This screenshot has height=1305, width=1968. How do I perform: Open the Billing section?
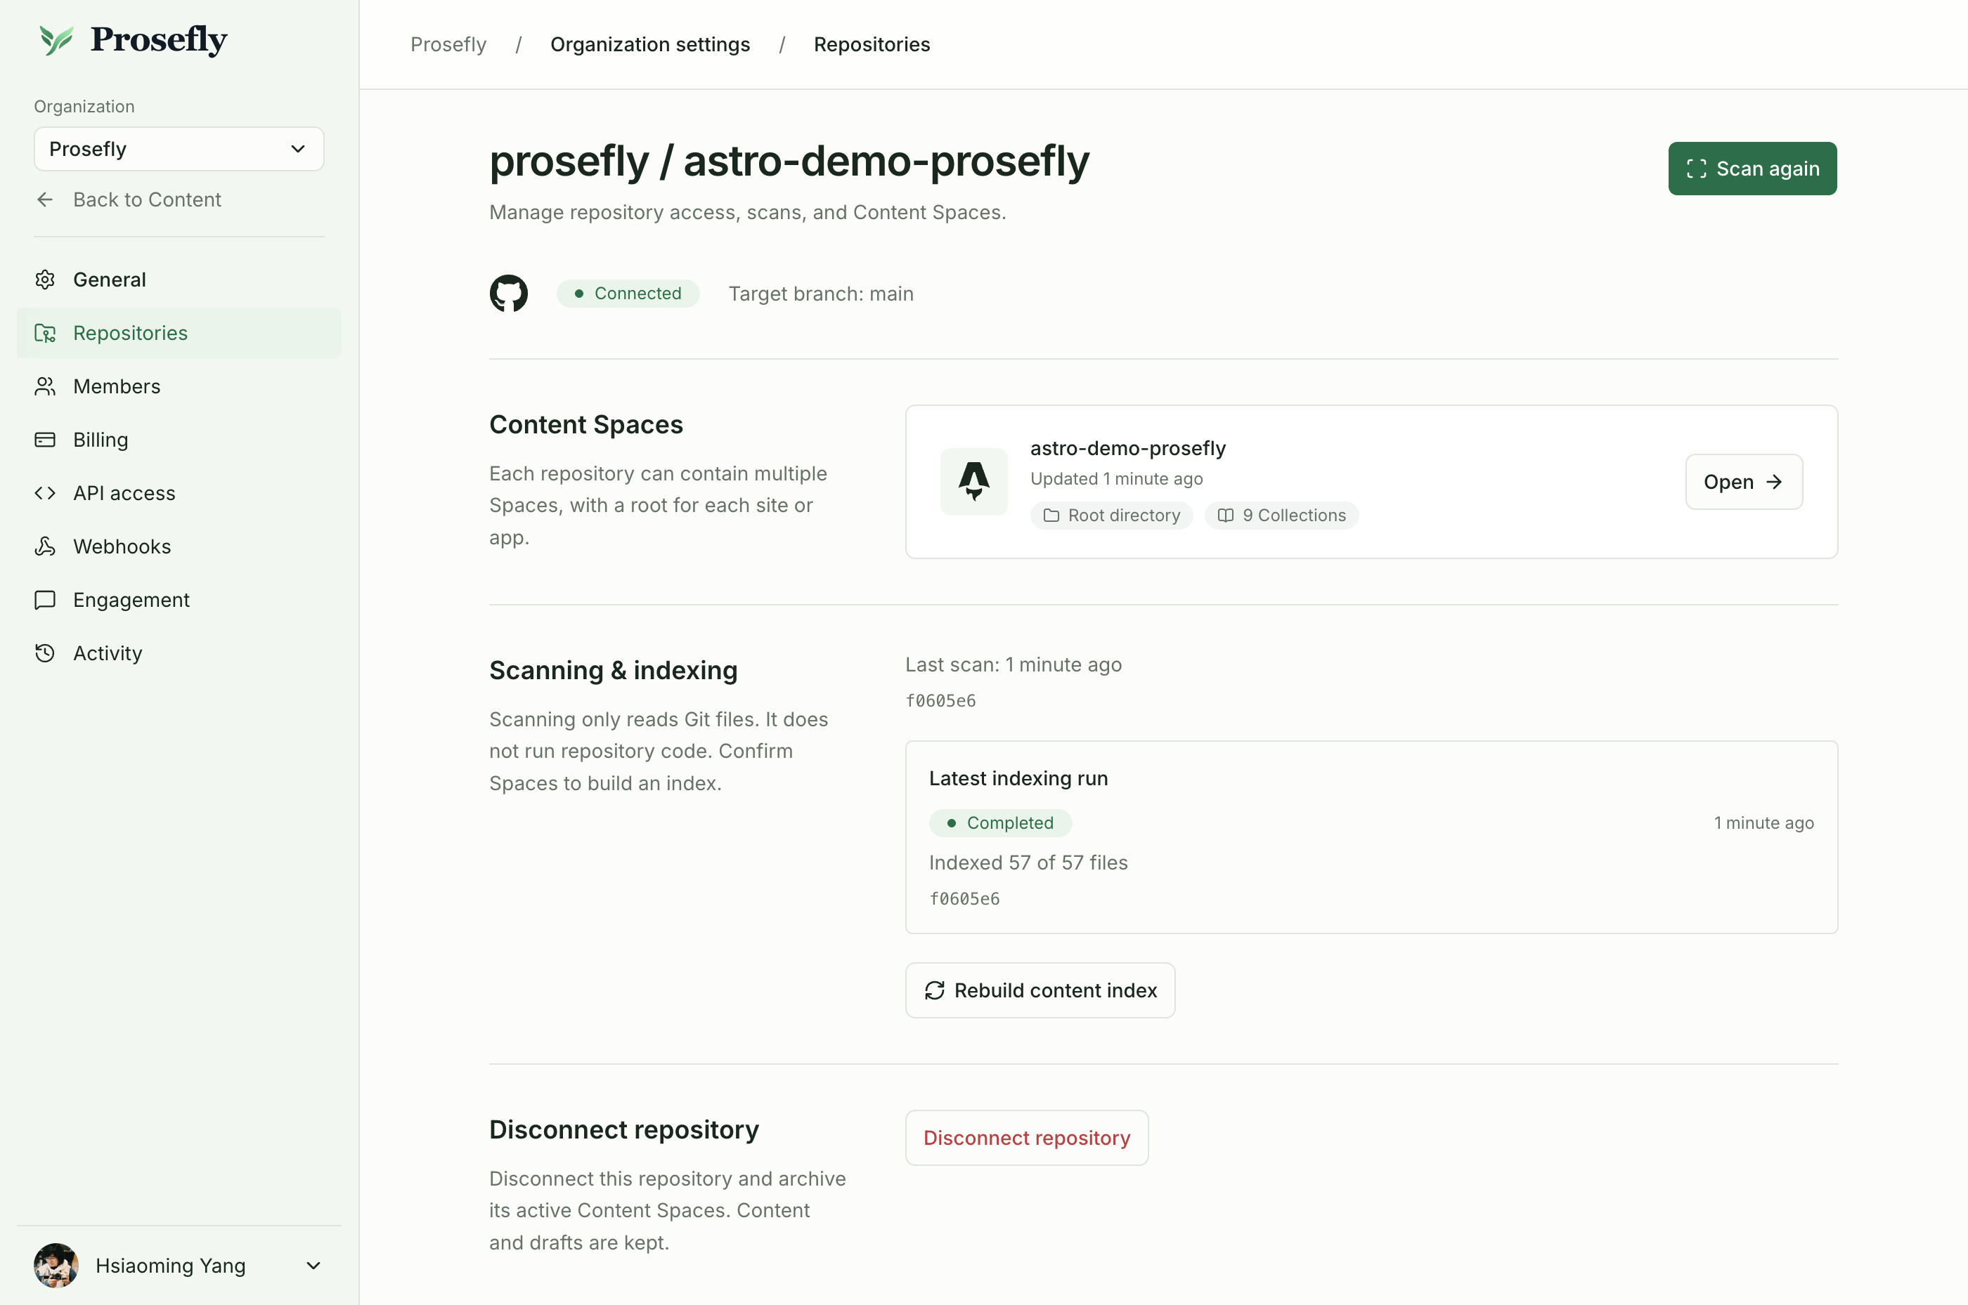179,440
